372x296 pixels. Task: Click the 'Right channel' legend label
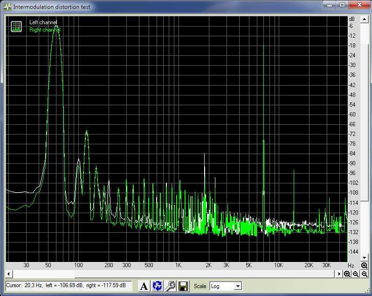coord(45,30)
